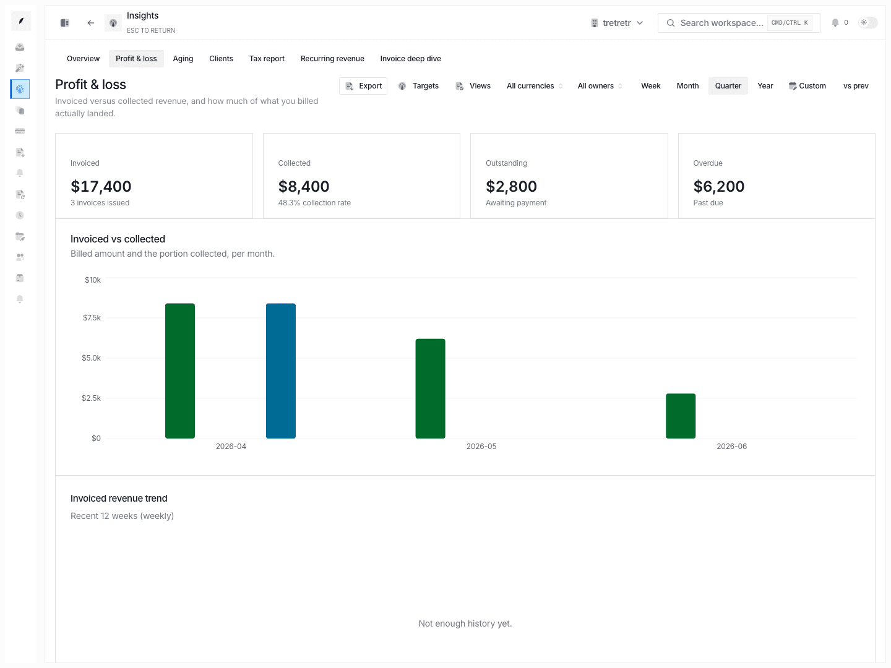
Task: Open the recurring document icon in sidebar
Action: [x=20, y=194]
